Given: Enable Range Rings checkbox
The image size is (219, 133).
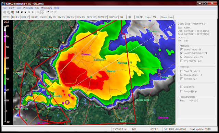Looking at the screenshot, I should (181, 91).
